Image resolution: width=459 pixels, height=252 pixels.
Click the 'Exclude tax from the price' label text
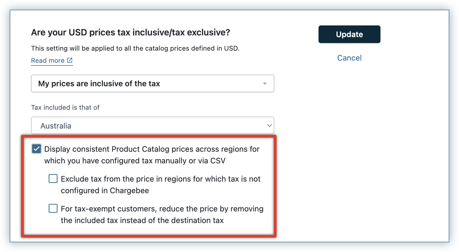160,179
